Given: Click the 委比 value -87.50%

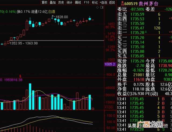Looking at the screenshot, I should coord(137,9).
